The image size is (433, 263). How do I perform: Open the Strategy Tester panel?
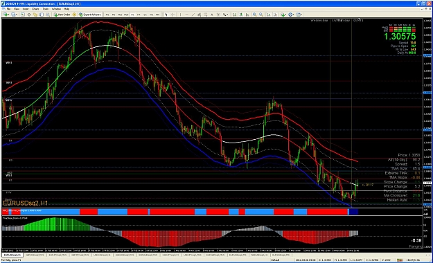point(48,15)
